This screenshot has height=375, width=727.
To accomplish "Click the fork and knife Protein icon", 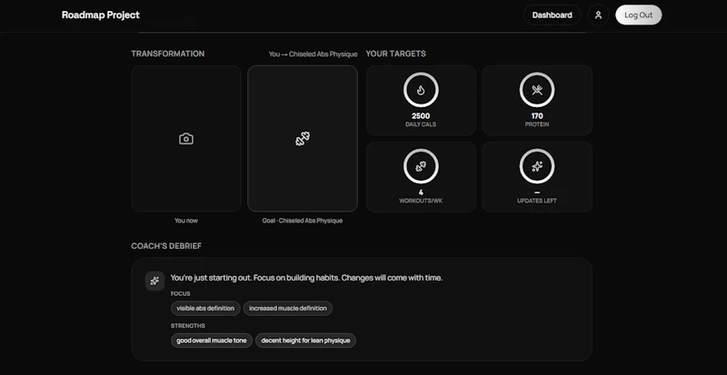I will click(x=537, y=90).
